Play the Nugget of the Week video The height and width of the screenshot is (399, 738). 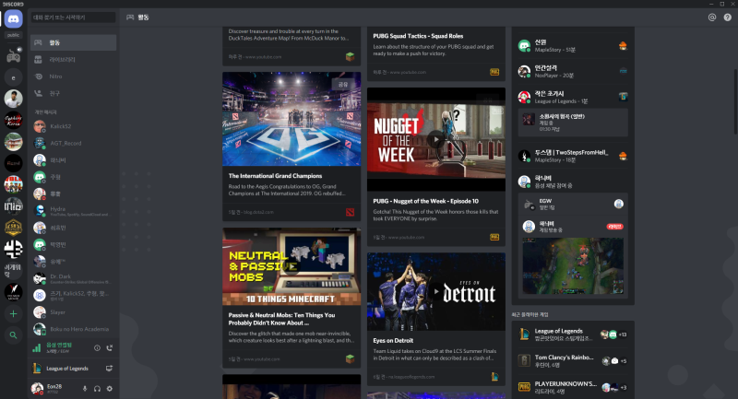tap(435, 139)
